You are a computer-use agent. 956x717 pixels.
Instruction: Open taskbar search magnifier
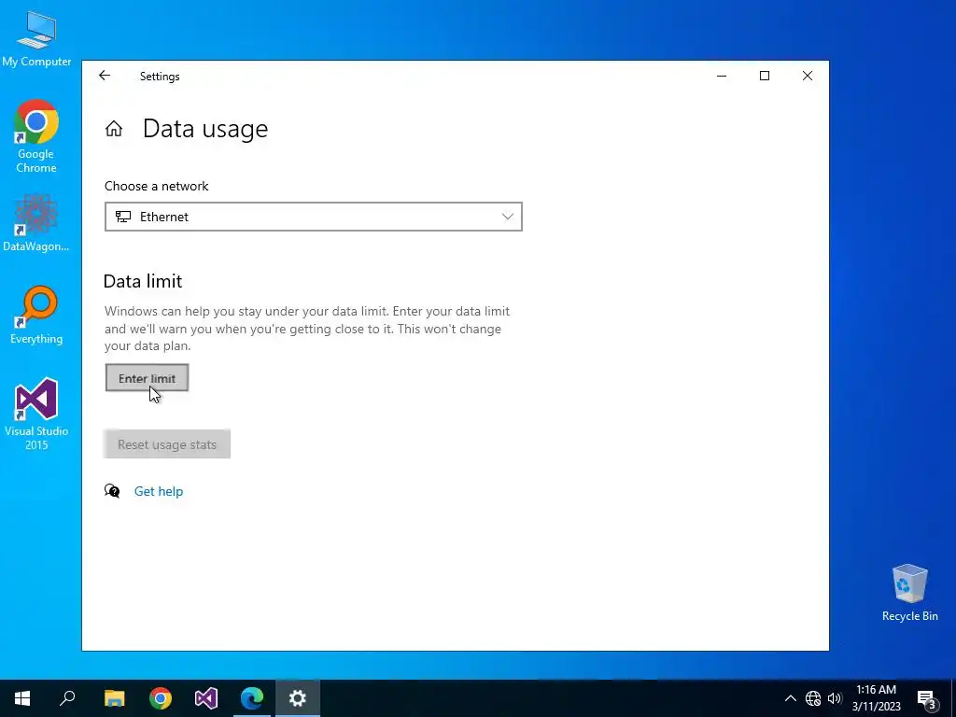click(67, 698)
